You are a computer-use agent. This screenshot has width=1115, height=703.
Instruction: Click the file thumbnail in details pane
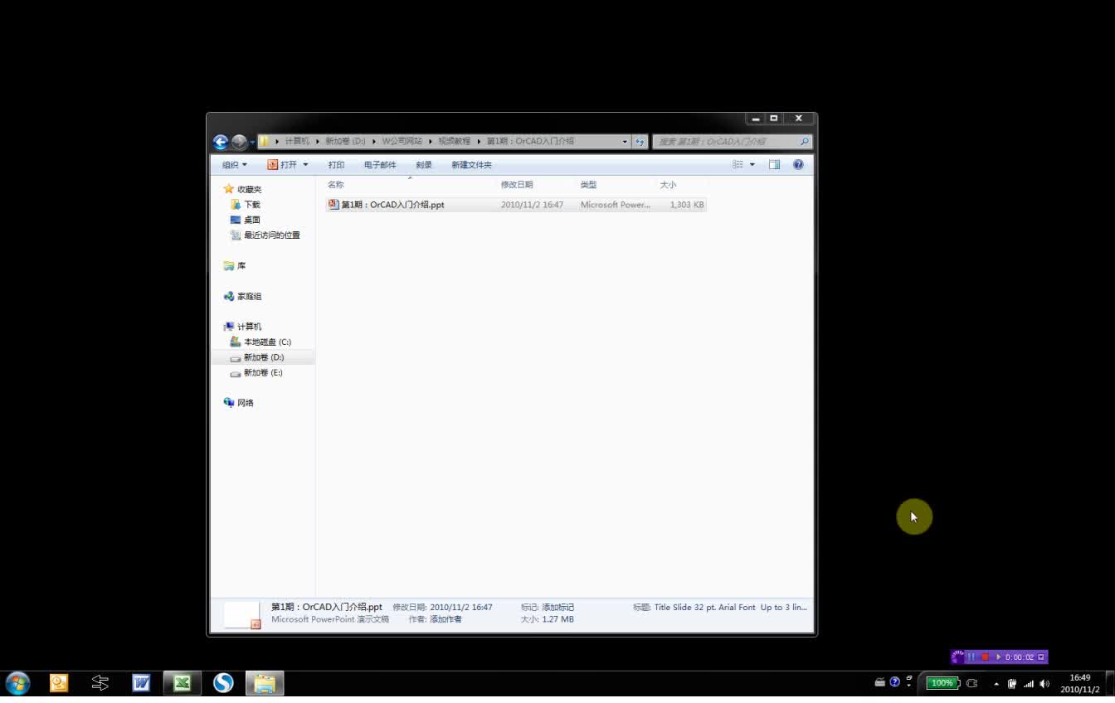tap(242, 614)
